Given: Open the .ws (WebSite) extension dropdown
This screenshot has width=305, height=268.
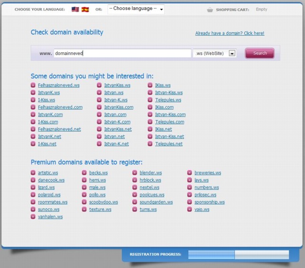Looking at the screenshot, I should 215,53.
